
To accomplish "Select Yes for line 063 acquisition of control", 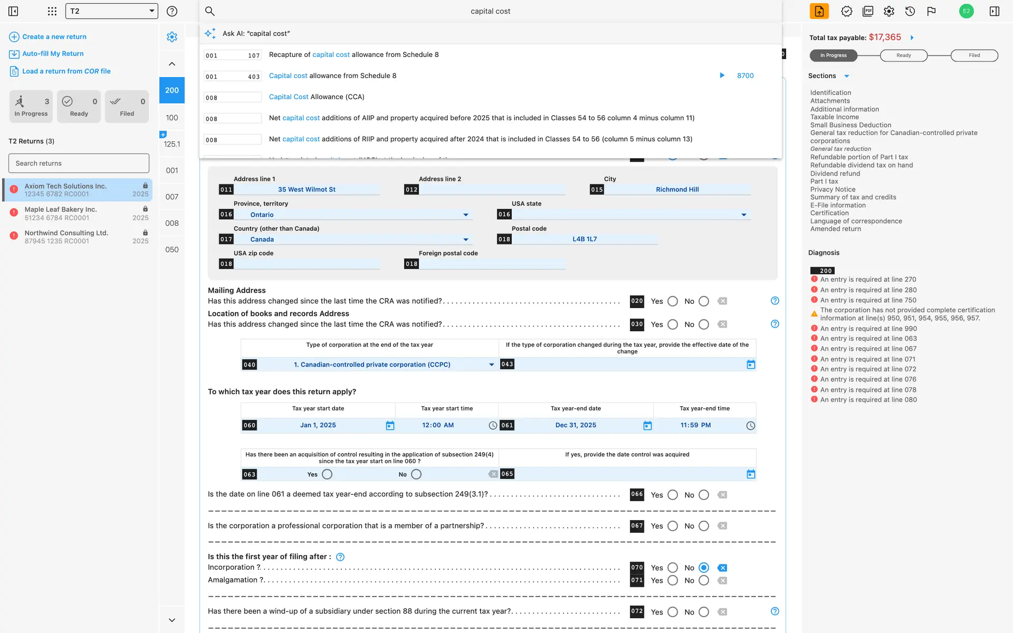I will click(x=327, y=474).
